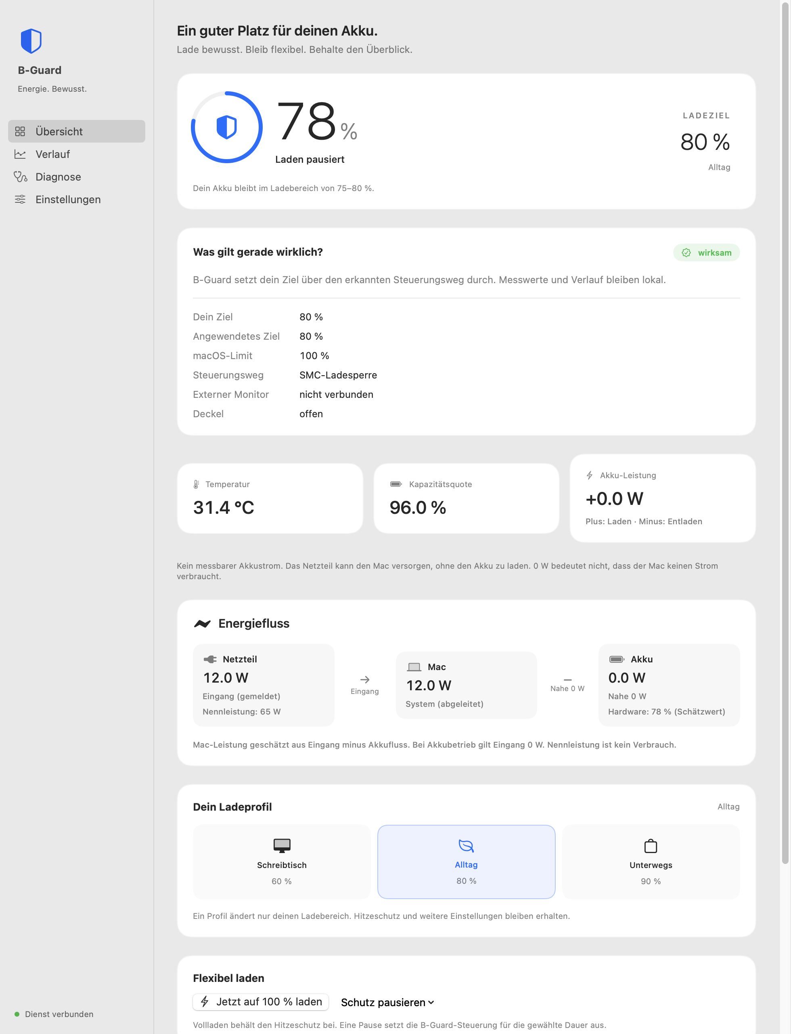Click the Dienst verbunden status text
This screenshot has height=1034, width=791.
pos(59,1014)
